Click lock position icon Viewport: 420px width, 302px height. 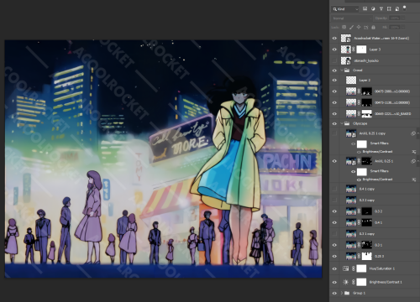pyautogui.click(x=359, y=27)
